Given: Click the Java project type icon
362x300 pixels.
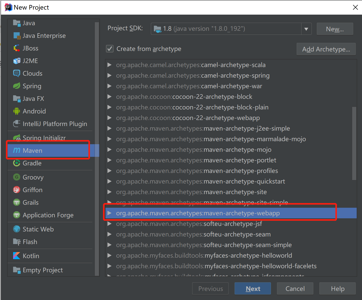Looking at the screenshot, I should [x=17, y=23].
